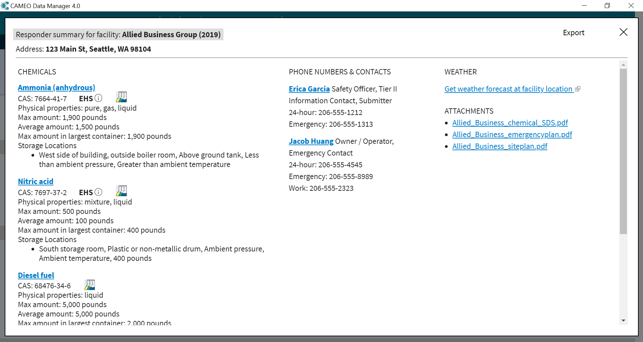Click the PHONE NUMBERS & CONTACTS heading
The height and width of the screenshot is (342, 643).
(x=340, y=72)
